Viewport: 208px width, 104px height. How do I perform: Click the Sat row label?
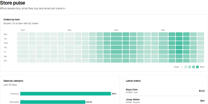point(5,56)
